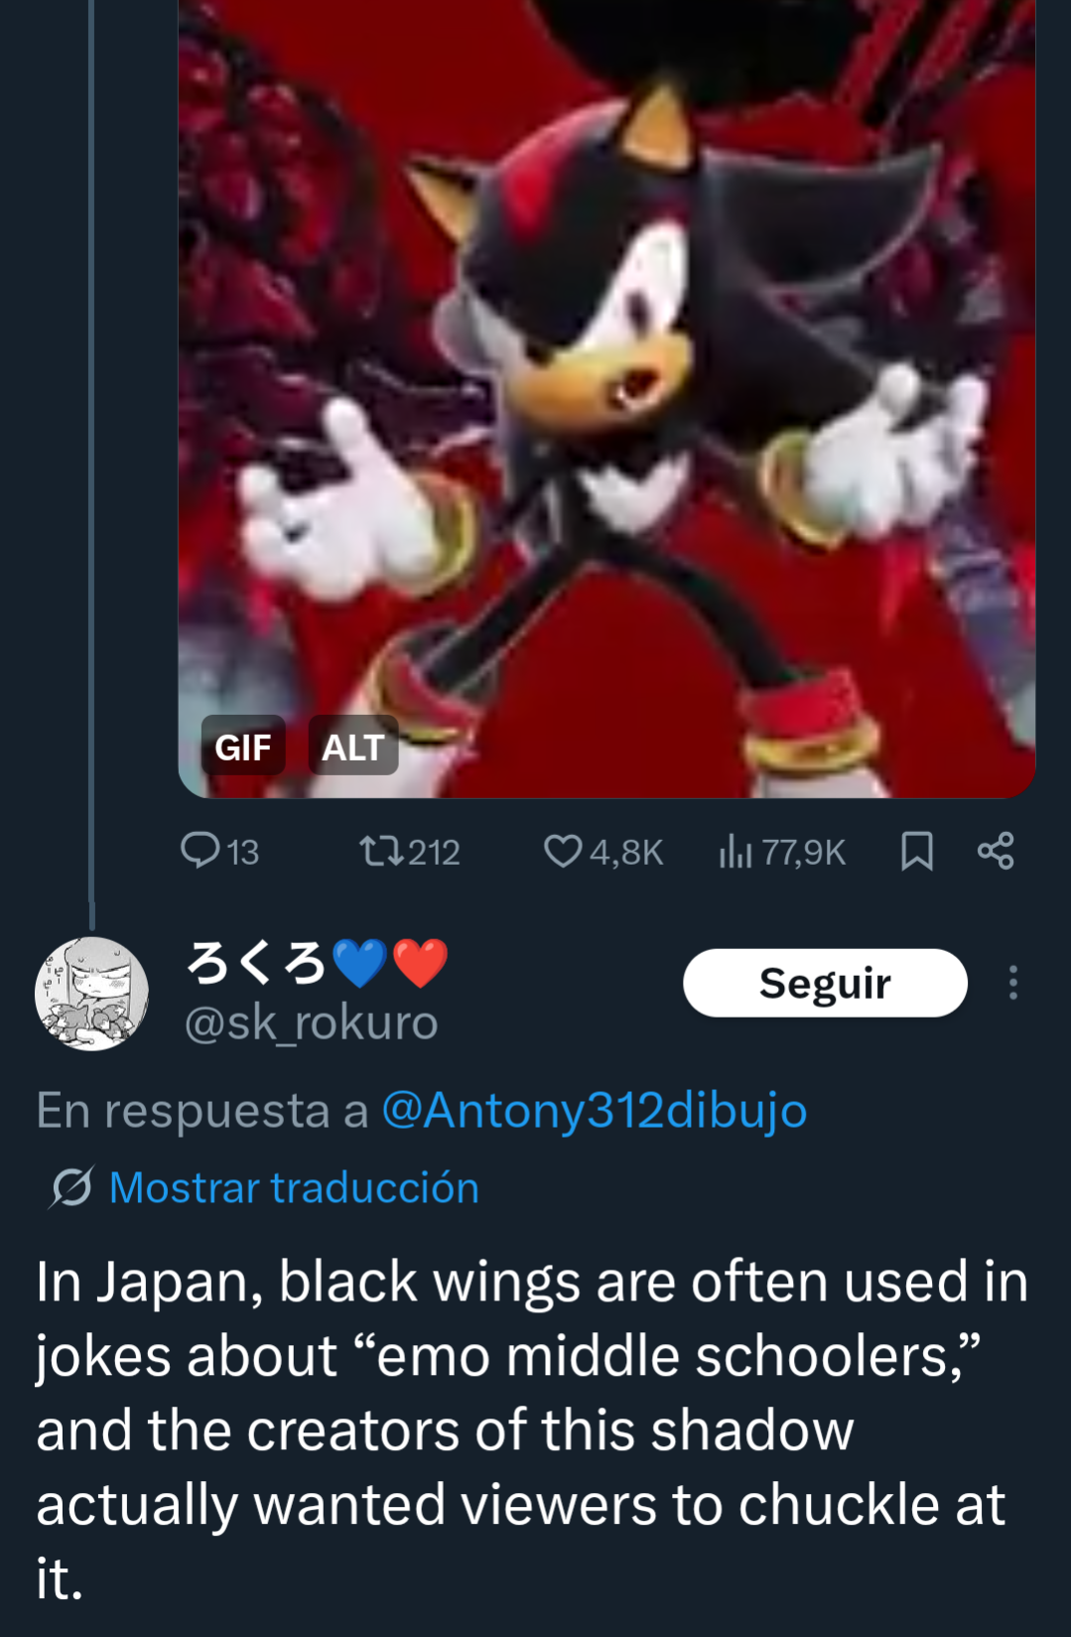1071x1637 pixels.
Task: Share the tweet using the share icon
Action: click(996, 851)
